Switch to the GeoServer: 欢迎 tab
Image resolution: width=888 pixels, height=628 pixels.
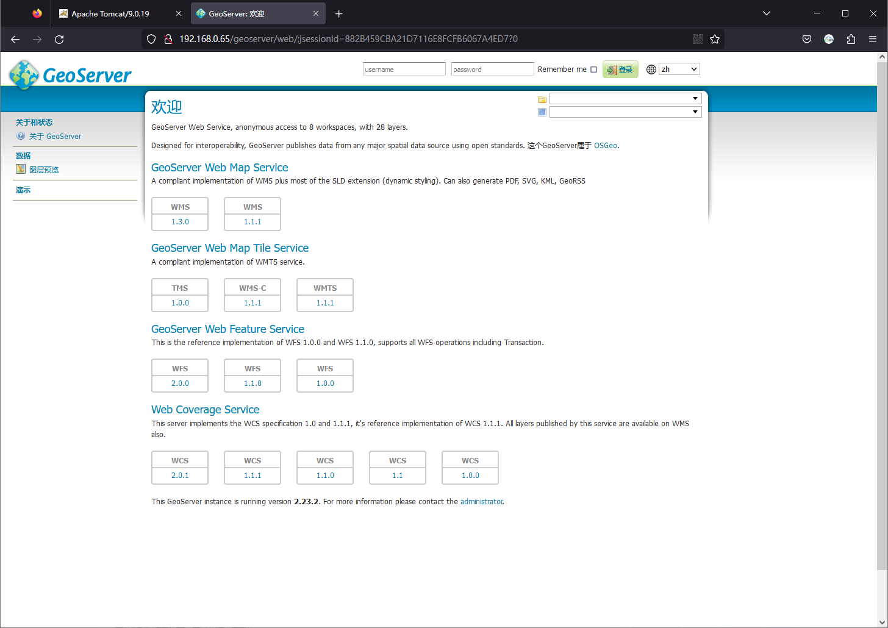point(258,13)
